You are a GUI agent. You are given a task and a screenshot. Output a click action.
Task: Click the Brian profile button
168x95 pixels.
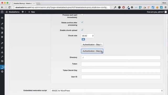coord(164,3)
